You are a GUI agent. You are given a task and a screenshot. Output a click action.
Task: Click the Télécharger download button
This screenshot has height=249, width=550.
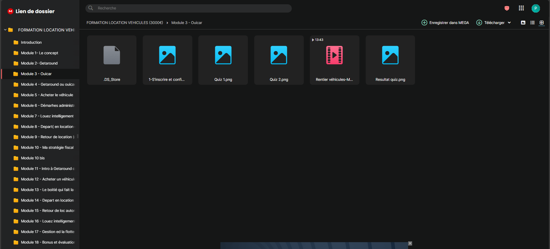490,23
